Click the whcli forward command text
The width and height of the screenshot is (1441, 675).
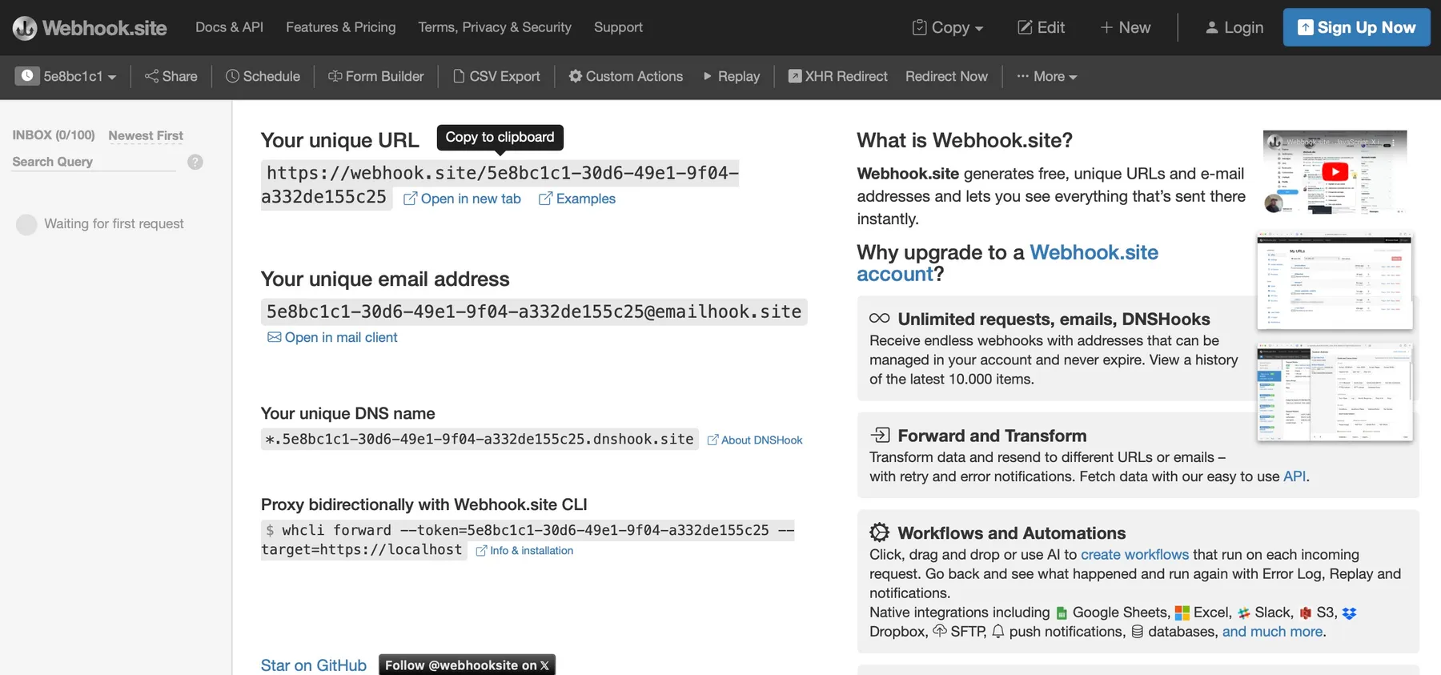click(x=528, y=540)
